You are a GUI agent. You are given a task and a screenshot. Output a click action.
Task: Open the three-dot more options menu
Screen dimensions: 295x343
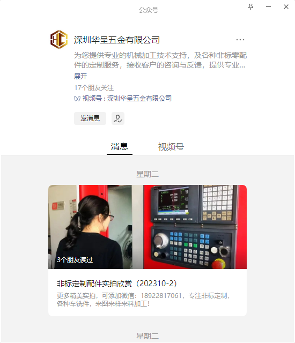coord(240,40)
